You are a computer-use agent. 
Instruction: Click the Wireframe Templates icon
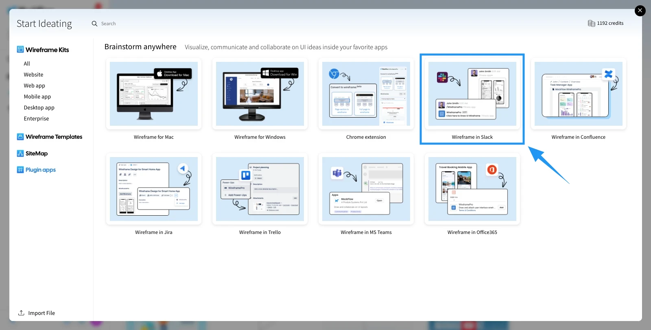tap(20, 137)
